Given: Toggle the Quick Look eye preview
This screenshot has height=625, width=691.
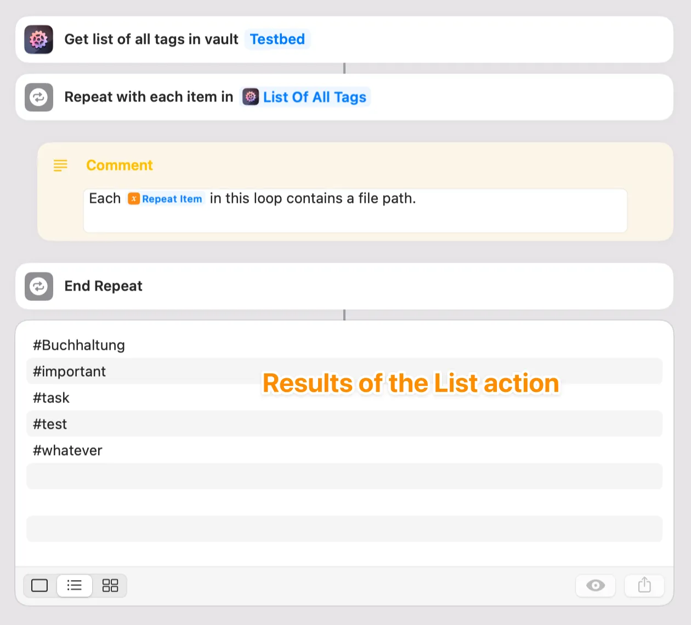Looking at the screenshot, I should 595,586.
